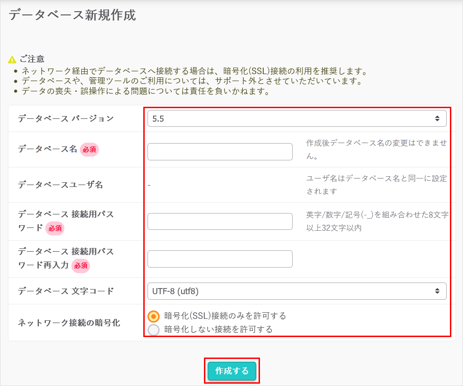Focus the パスワード再入力 input field
The width and height of the screenshot is (463, 386).
click(220, 259)
